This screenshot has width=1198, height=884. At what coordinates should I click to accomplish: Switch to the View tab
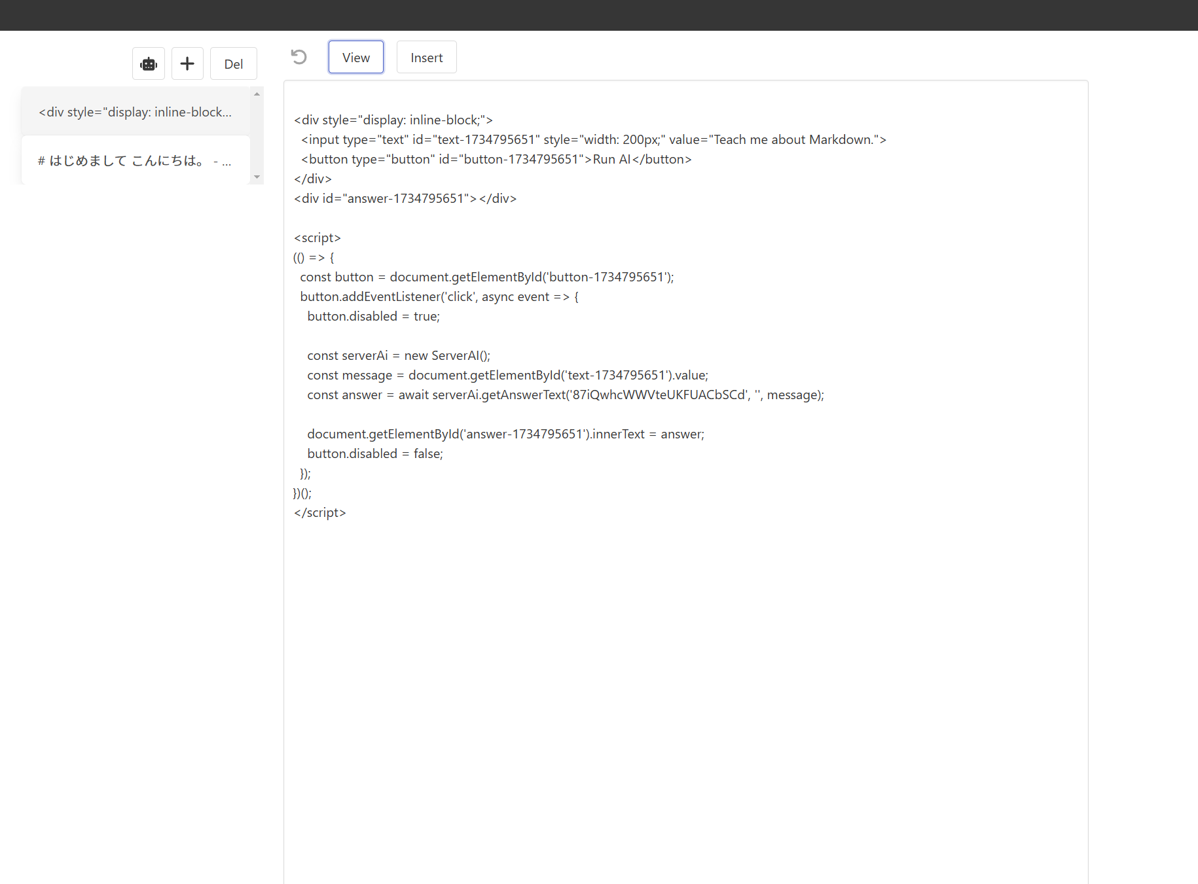pyautogui.click(x=356, y=57)
